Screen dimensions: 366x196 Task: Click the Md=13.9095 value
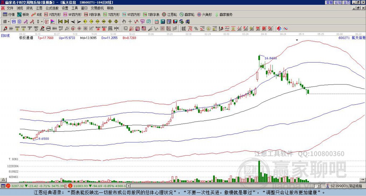(88, 38)
